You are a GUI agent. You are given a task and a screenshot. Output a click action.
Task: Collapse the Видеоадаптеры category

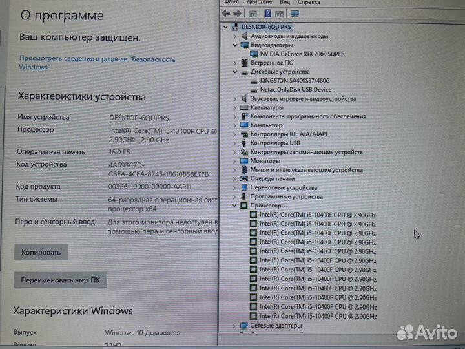(235, 45)
